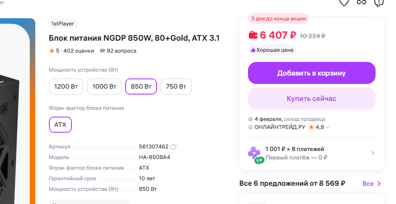Click the thumbs-up Хорошая цена badge
This screenshot has width=396, height=204.
coord(272,50)
